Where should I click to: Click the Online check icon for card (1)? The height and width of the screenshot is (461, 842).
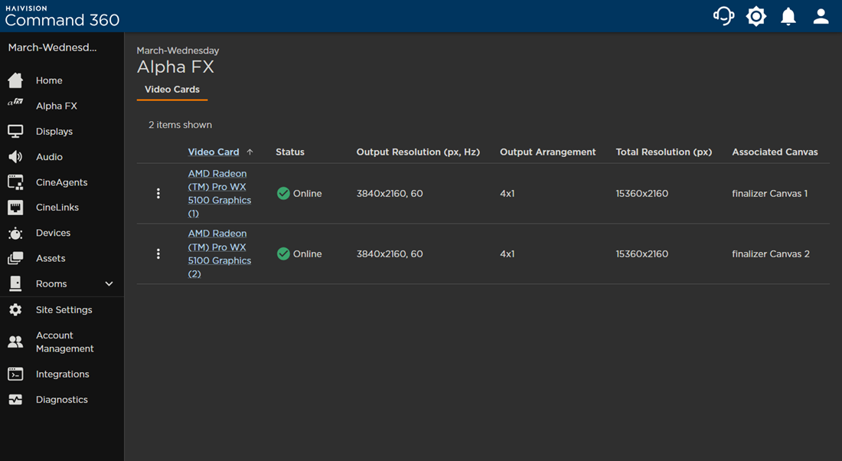(x=283, y=194)
